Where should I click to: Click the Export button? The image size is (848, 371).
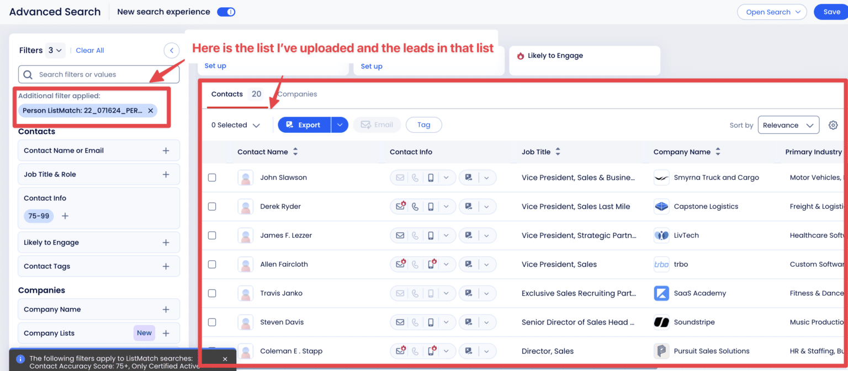pyautogui.click(x=304, y=125)
